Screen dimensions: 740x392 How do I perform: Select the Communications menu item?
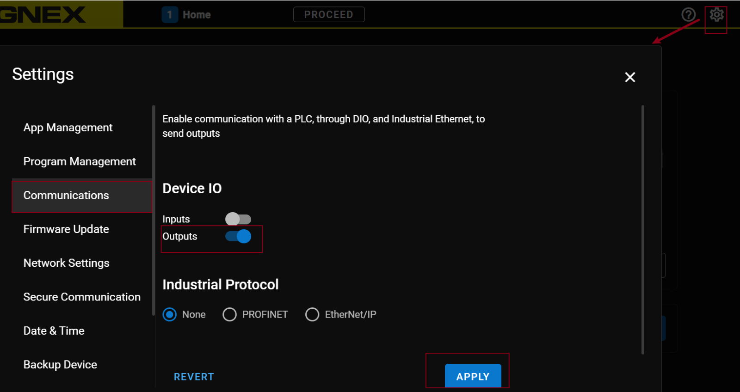(x=66, y=196)
